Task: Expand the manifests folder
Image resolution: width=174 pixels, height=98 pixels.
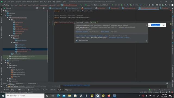Action: click(x=5, y=13)
